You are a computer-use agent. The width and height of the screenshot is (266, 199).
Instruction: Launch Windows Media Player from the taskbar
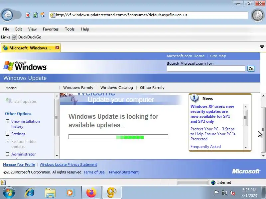70,193
